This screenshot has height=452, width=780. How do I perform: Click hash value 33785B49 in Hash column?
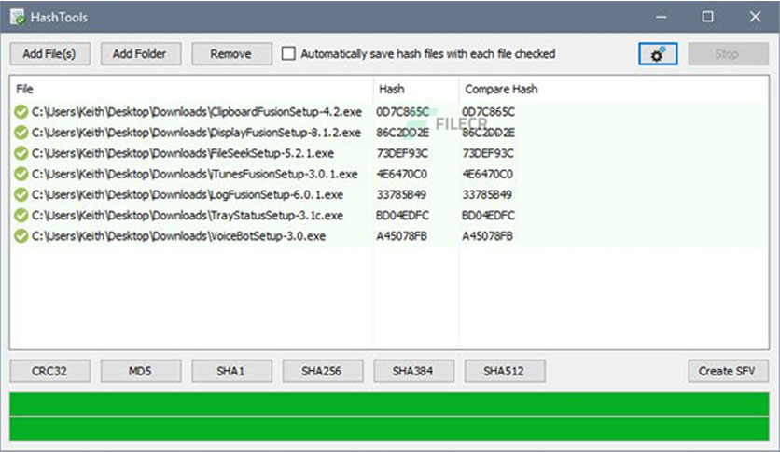[401, 194]
